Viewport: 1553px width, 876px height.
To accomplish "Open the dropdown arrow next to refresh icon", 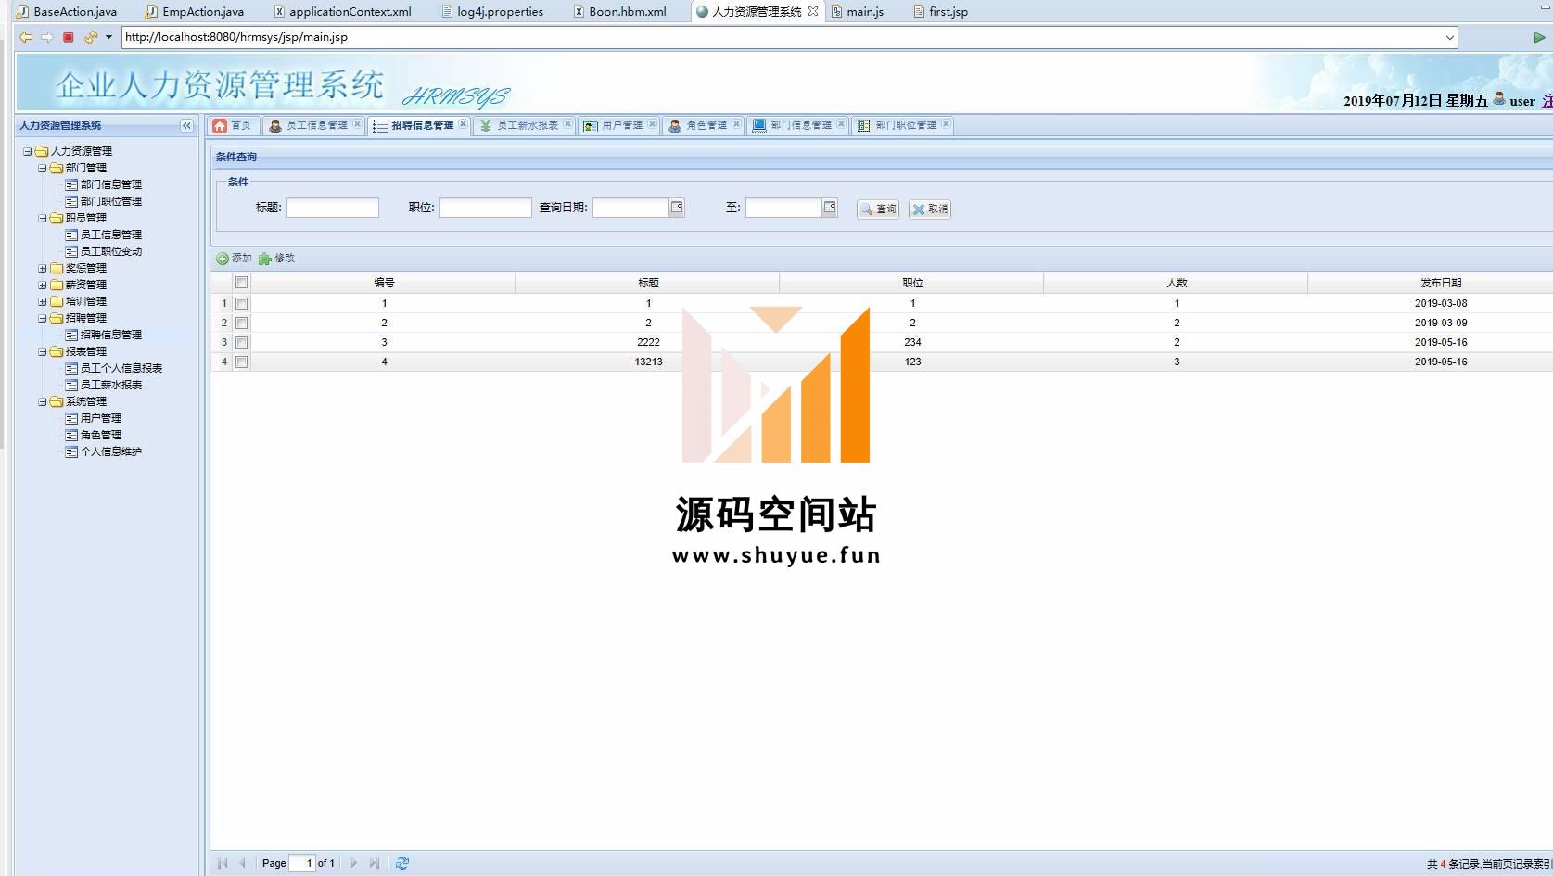I will (x=108, y=37).
